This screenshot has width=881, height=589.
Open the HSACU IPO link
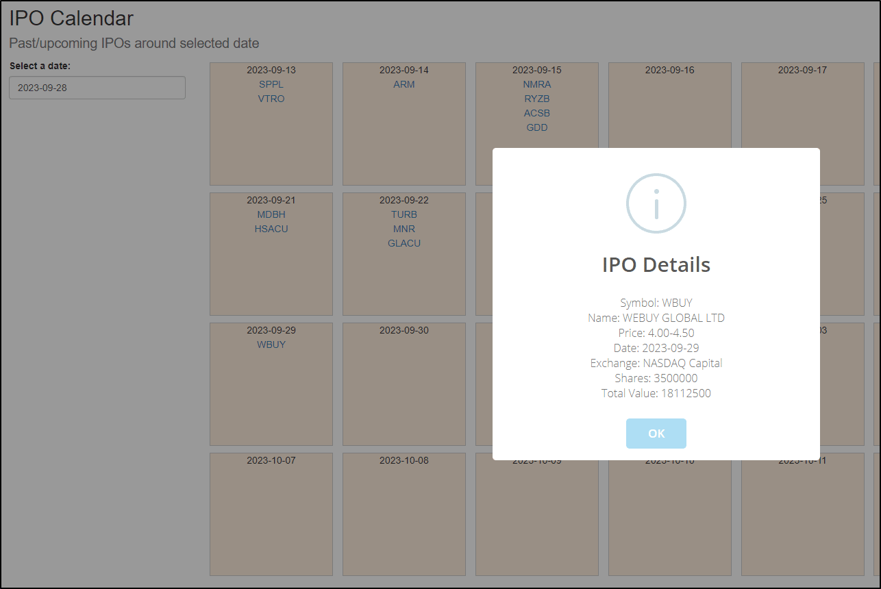tap(271, 229)
